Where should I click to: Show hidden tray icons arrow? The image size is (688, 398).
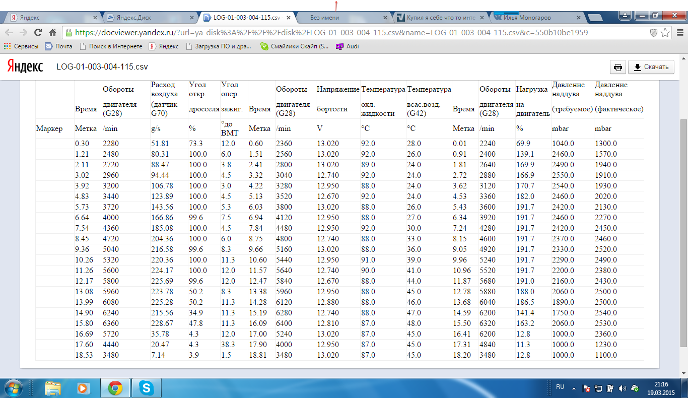click(x=573, y=388)
